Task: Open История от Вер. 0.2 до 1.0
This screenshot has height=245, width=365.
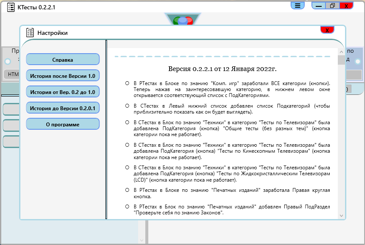Action: pyautogui.click(x=62, y=91)
